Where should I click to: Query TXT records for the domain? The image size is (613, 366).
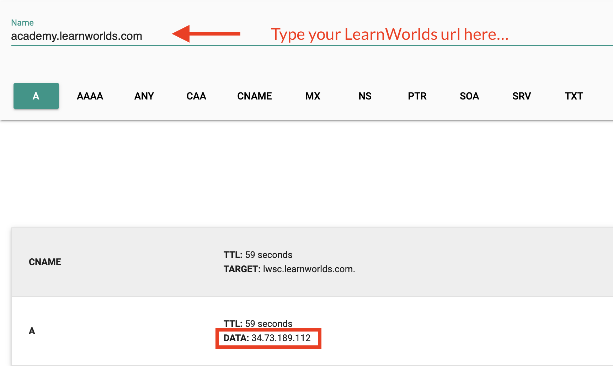click(574, 96)
